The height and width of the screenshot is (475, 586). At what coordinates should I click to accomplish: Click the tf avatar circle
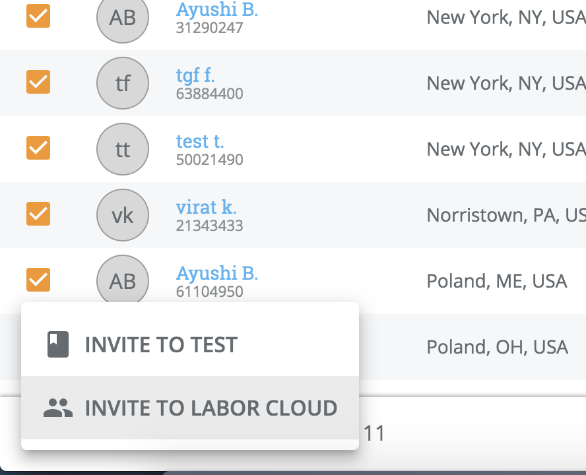click(123, 84)
